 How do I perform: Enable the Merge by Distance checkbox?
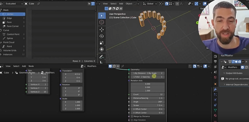click(132, 116)
